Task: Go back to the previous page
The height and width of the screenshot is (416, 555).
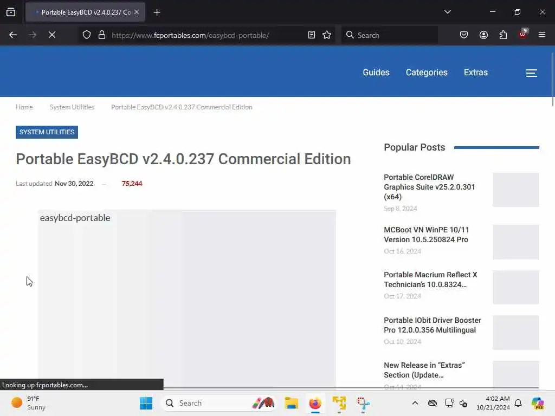Action: pyautogui.click(x=13, y=35)
